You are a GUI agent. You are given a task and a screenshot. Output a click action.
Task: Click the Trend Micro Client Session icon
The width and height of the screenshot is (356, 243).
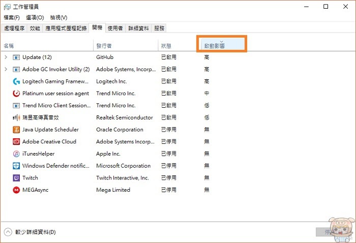click(x=16, y=106)
